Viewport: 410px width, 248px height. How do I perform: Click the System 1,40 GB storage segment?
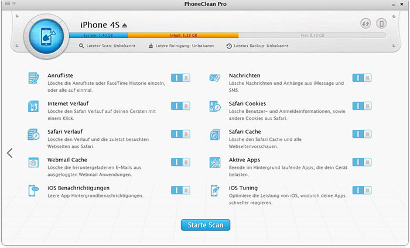98,35
